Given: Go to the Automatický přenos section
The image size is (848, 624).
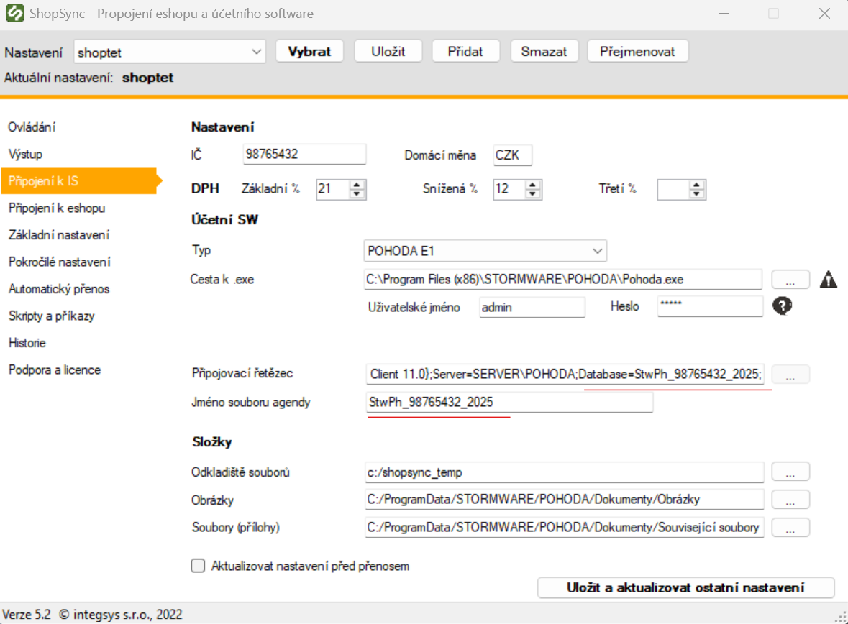Looking at the screenshot, I should coord(59,289).
